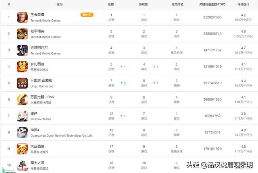Click developer 上海莉莉丝网络
258x173 pixels.
(x=41, y=103)
